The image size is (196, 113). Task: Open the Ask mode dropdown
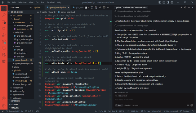click(x=119, y=105)
